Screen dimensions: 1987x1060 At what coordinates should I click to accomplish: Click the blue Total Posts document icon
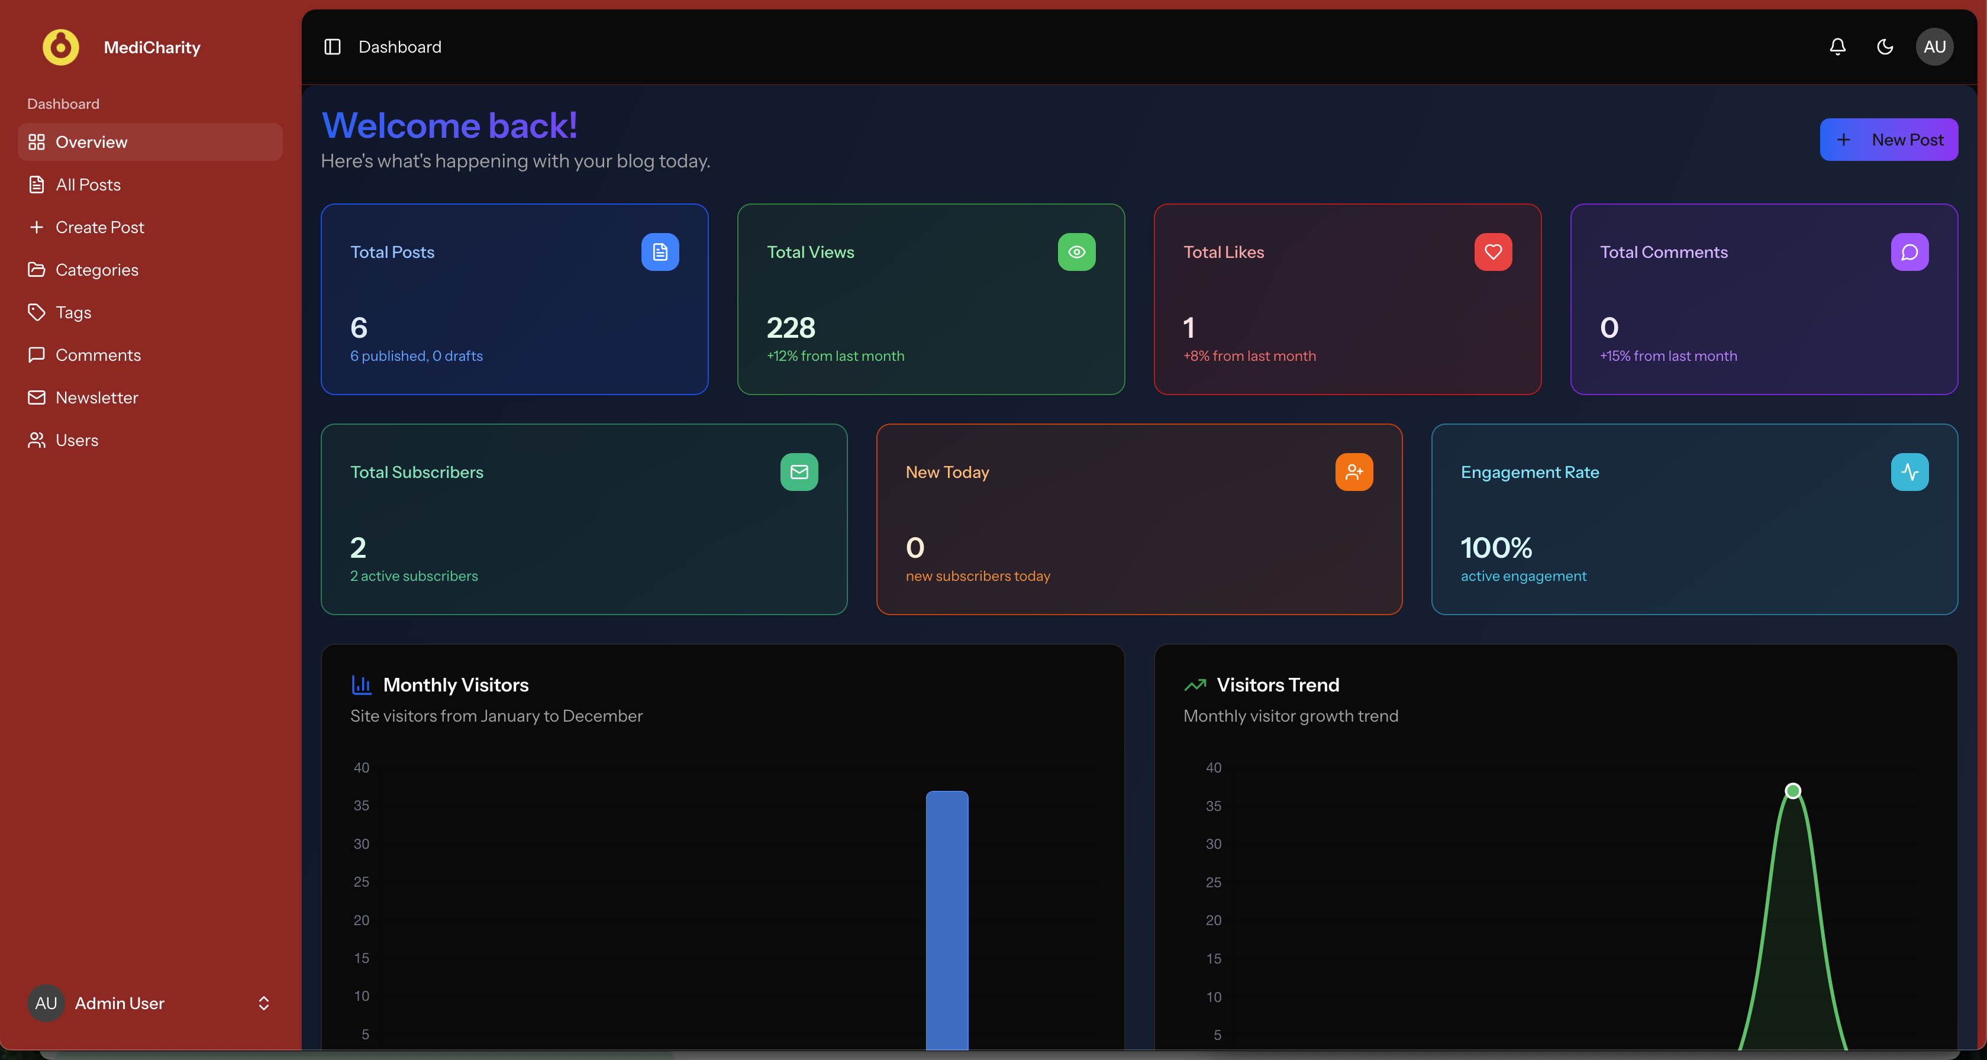(x=660, y=252)
